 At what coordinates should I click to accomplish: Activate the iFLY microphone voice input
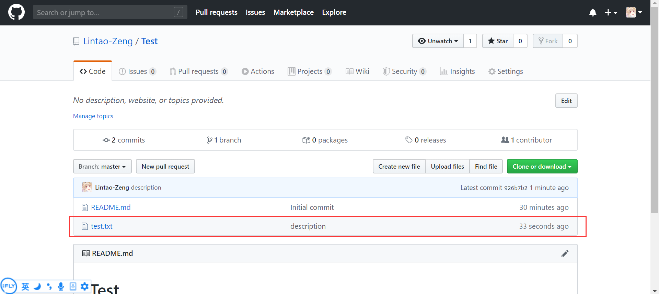(61, 286)
